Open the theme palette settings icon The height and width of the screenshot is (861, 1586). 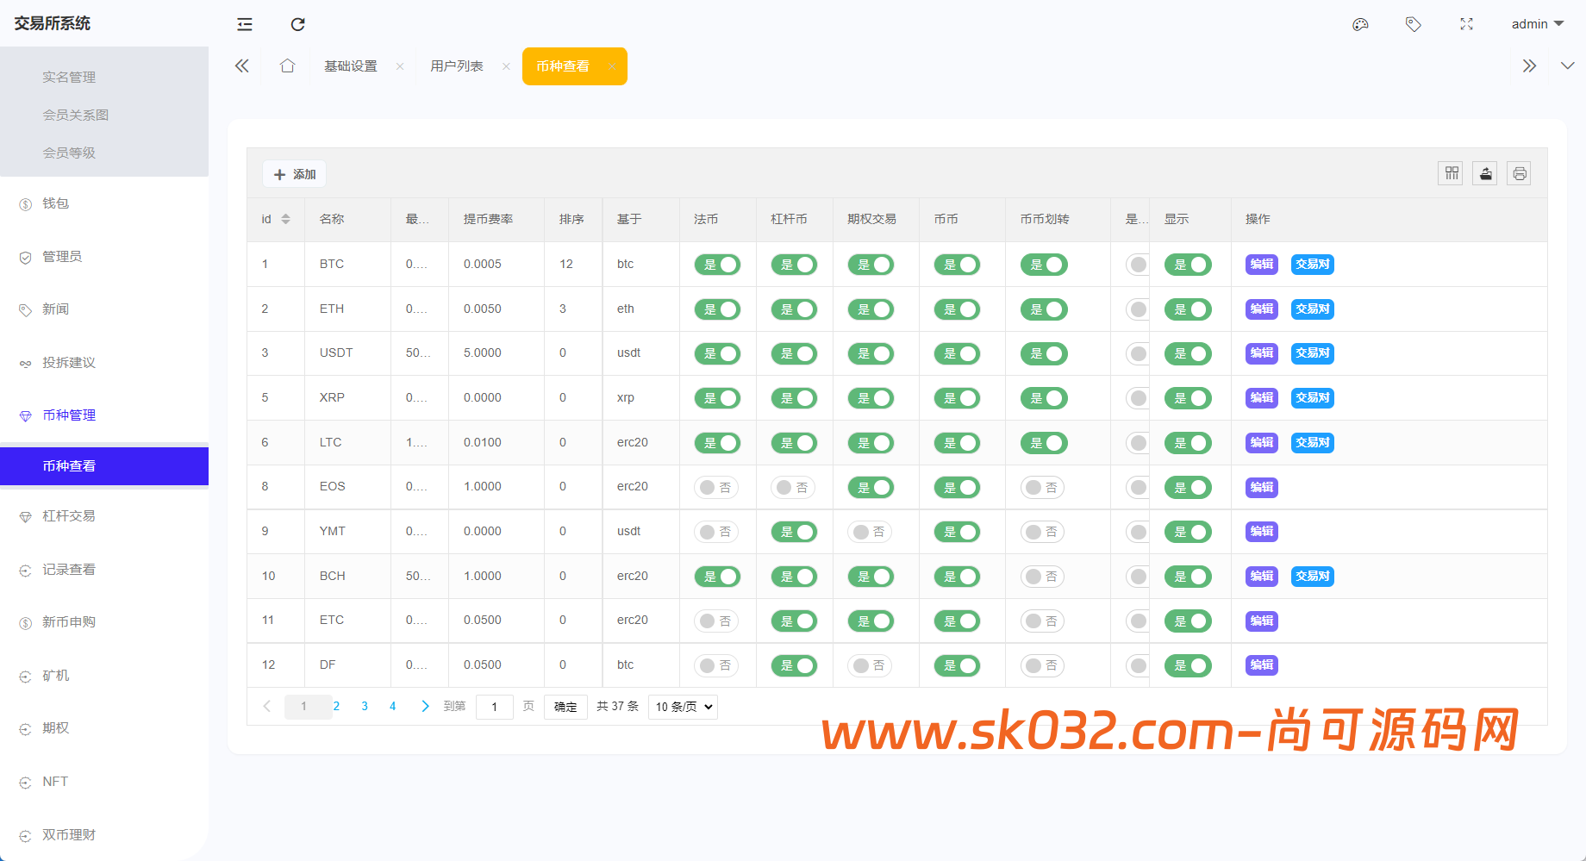coord(1360,24)
